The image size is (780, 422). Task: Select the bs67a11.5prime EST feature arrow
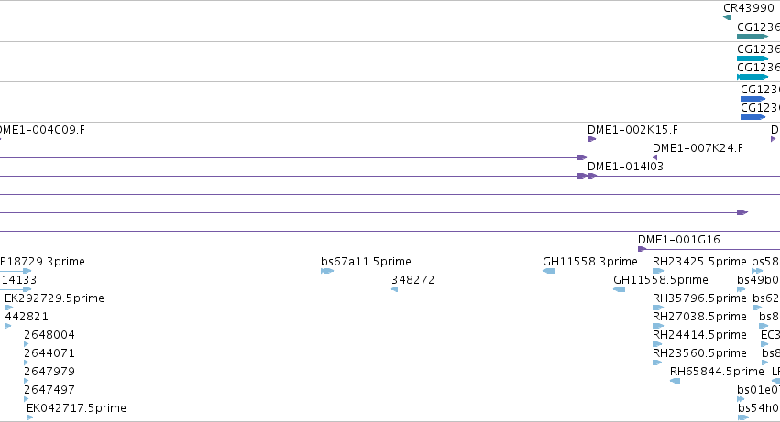pyautogui.click(x=327, y=271)
